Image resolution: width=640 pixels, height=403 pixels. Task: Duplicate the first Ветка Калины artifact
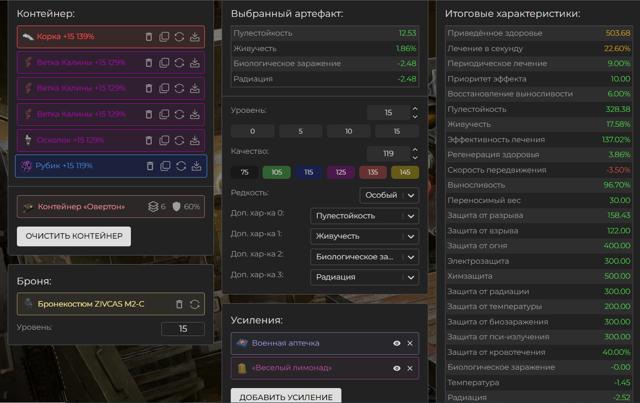coord(164,63)
